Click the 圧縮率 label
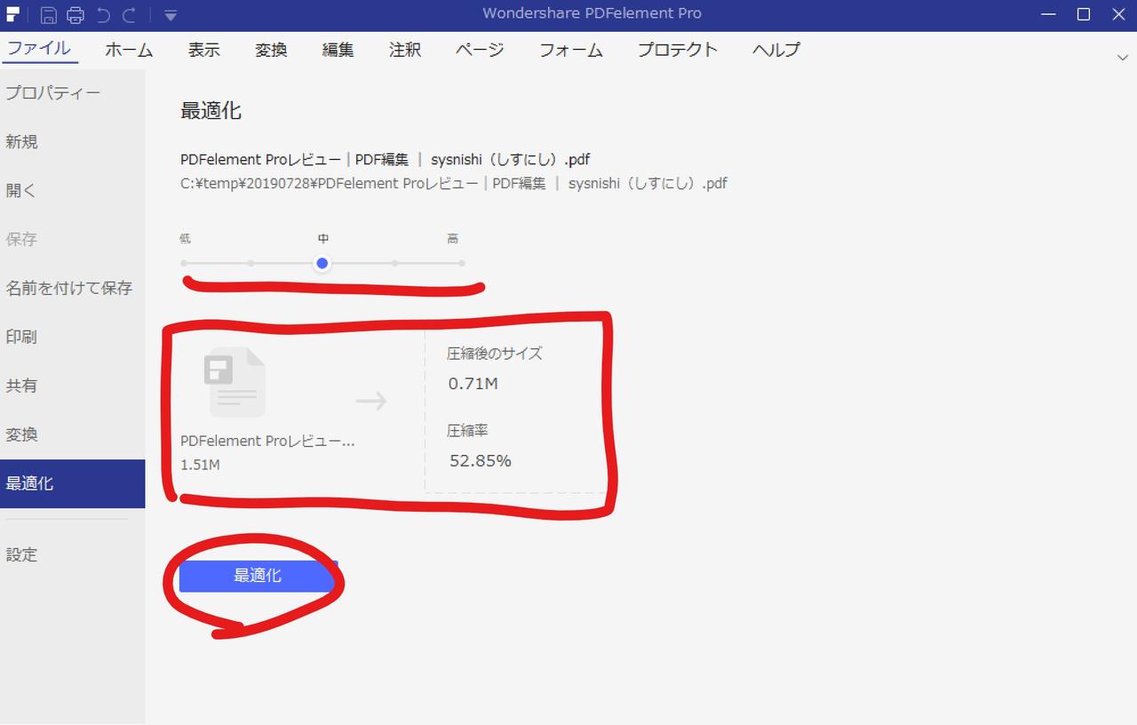Screen dimensions: 1137x725 [467, 430]
